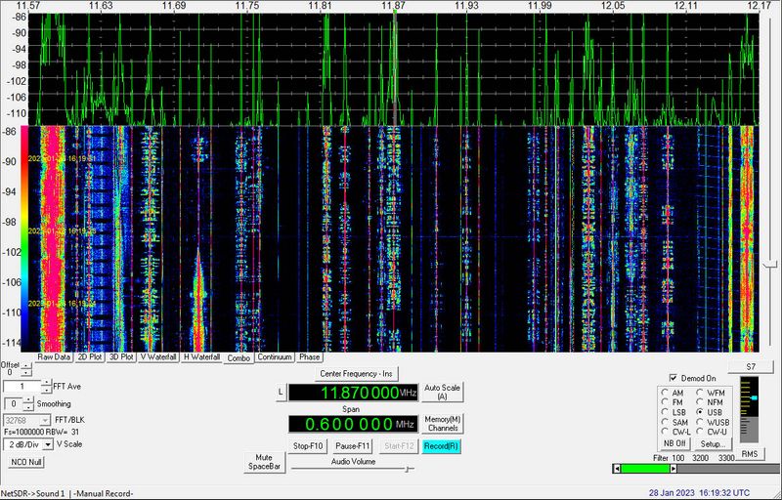
Task: Choose SAM demodulation mode
Action: [665, 422]
